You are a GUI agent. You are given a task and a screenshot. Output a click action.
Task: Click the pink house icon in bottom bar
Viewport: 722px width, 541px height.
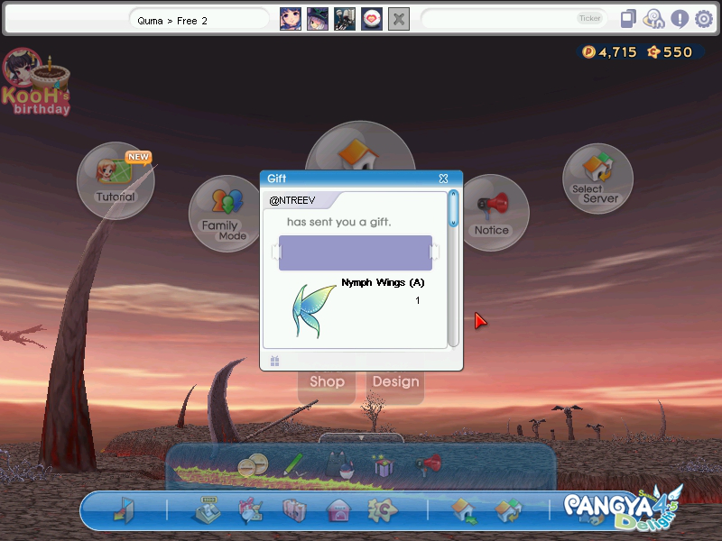tap(338, 511)
